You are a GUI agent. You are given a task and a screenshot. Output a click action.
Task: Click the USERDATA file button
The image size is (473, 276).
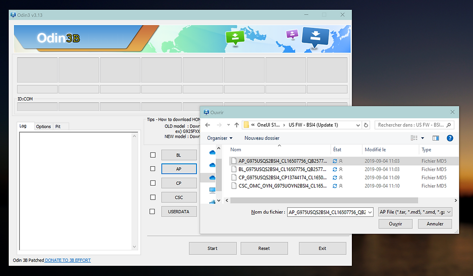[x=179, y=211]
